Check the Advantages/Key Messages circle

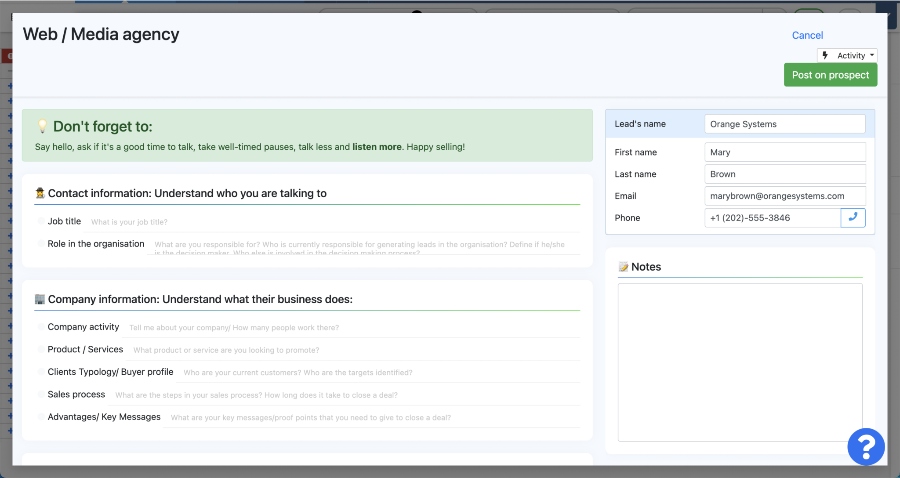pyautogui.click(x=40, y=416)
